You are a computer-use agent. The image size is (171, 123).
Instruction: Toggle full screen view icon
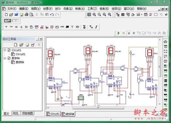click(89, 15)
